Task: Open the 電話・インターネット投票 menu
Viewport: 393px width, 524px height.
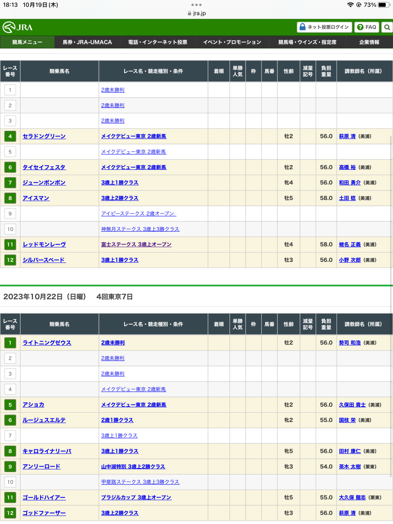Action: [x=158, y=42]
